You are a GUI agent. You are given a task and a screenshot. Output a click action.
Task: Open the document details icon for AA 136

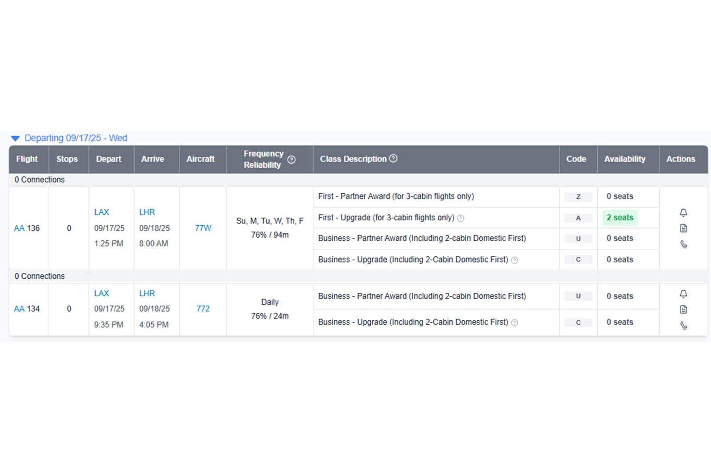click(x=683, y=228)
